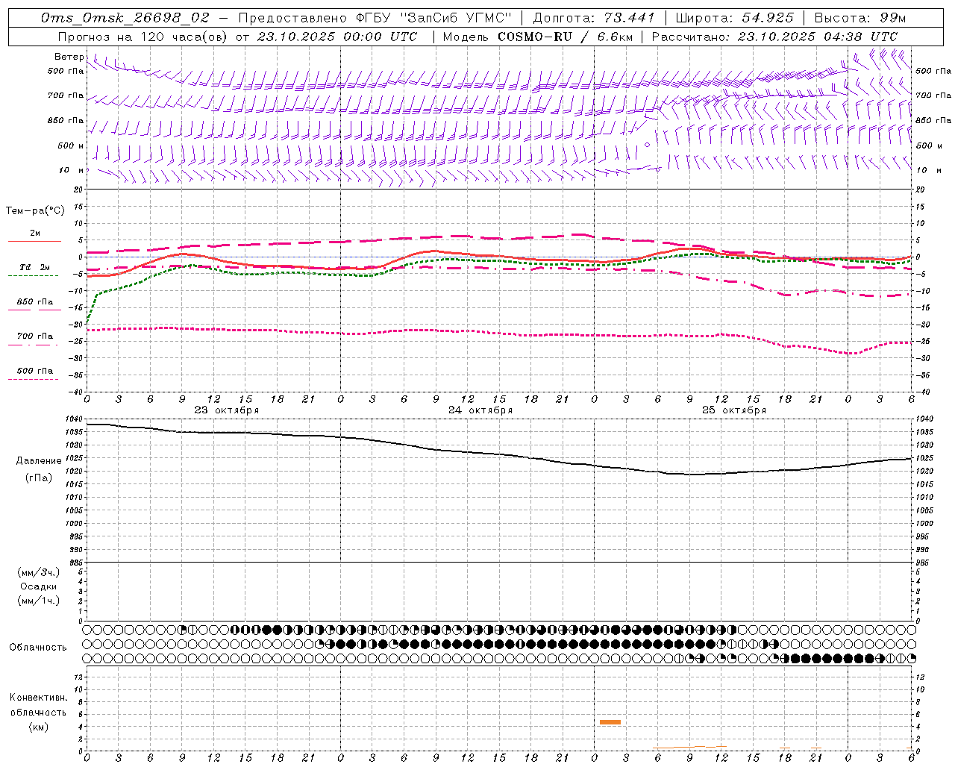This screenshot has width=955, height=764.
Task: Click the station identifier Oms_Omsk_26698_02 in the header
Action: coord(126,18)
